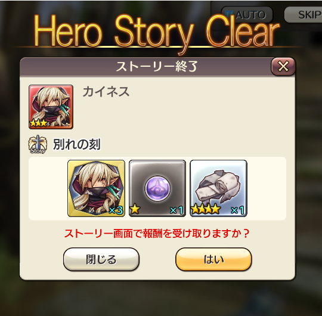Click the ×3 quantity on hero shard
Screen dimensions: 322x316
tap(116, 210)
